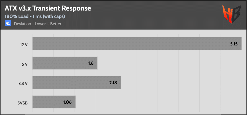The width and height of the screenshot is (247, 115).
Task: Click the 5.15 value label
Action: pos(234,44)
